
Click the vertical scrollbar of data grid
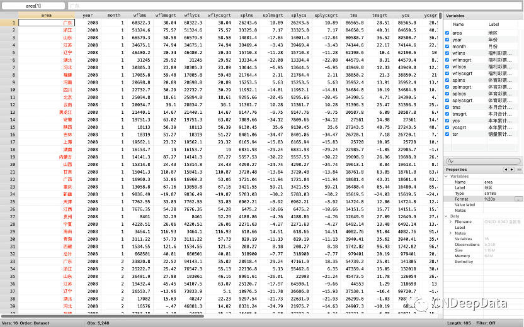click(x=440, y=15)
